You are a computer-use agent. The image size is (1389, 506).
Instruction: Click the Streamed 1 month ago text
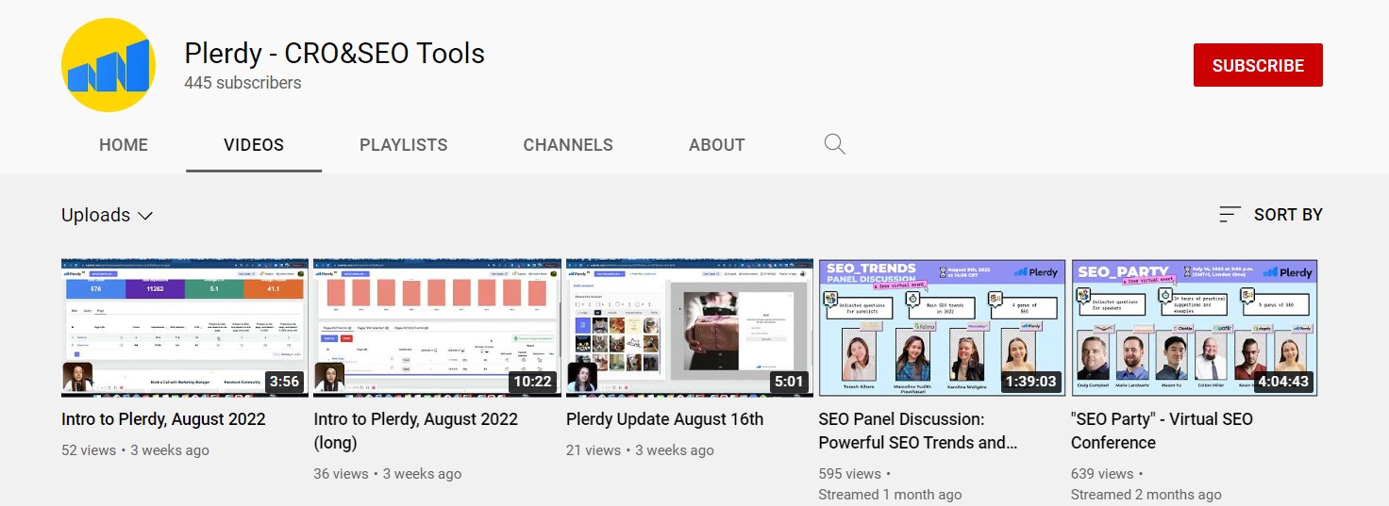tap(890, 495)
